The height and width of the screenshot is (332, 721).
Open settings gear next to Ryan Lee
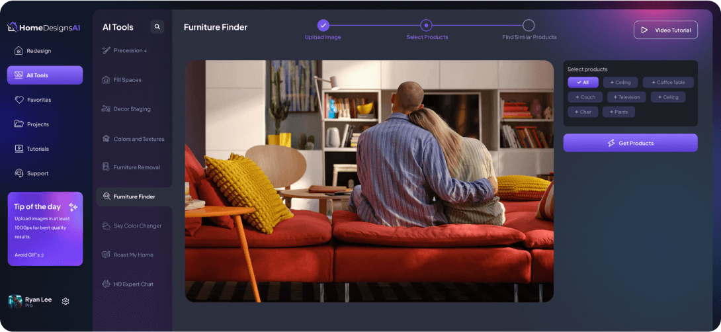point(65,301)
